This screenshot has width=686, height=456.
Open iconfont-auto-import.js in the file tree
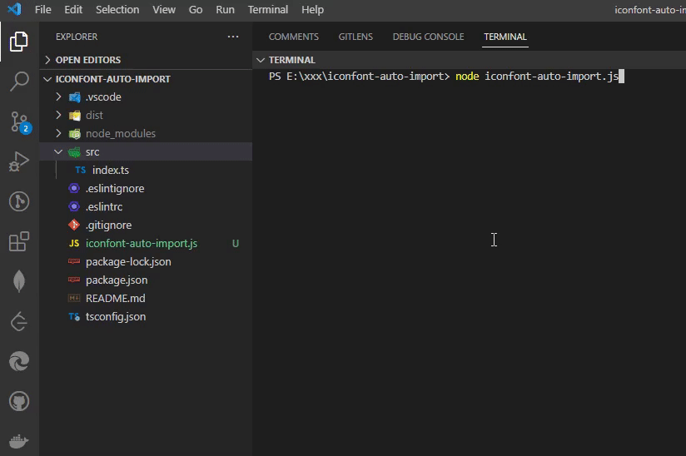click(x=141, y=244)
